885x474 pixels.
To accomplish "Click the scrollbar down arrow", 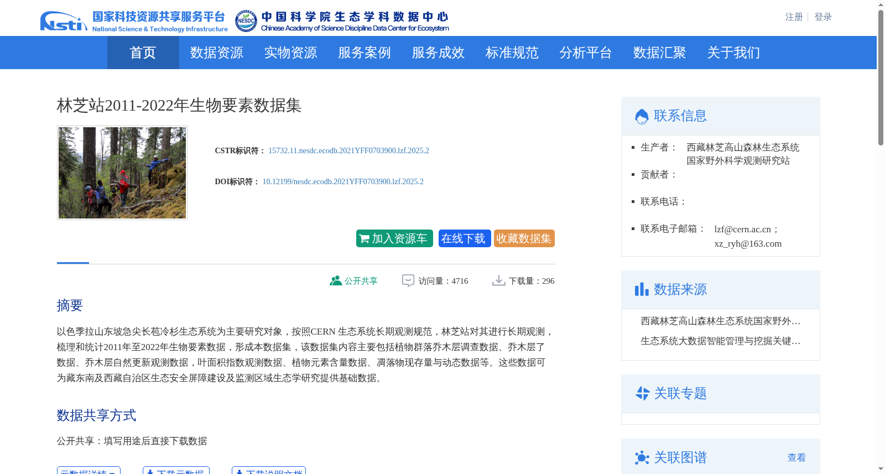I will 881,469.
